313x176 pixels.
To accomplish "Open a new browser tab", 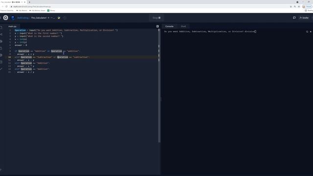I will pyautogui.click(x=29, y=2).
